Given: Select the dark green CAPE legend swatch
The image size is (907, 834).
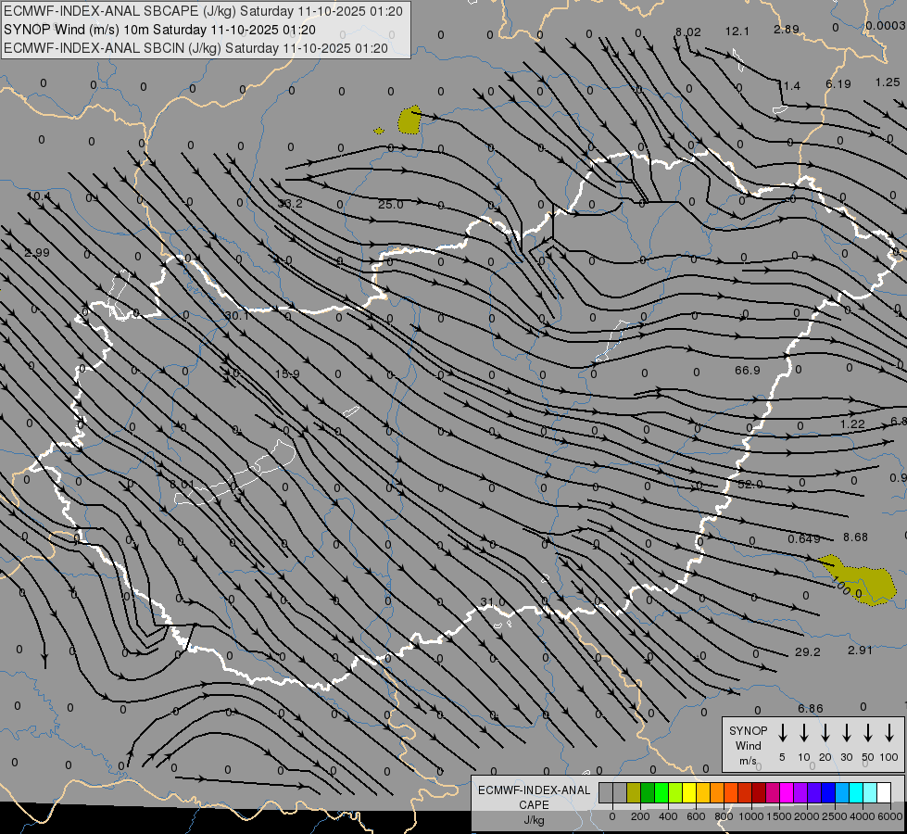Looking at the screenshot, I should point(648,792).
